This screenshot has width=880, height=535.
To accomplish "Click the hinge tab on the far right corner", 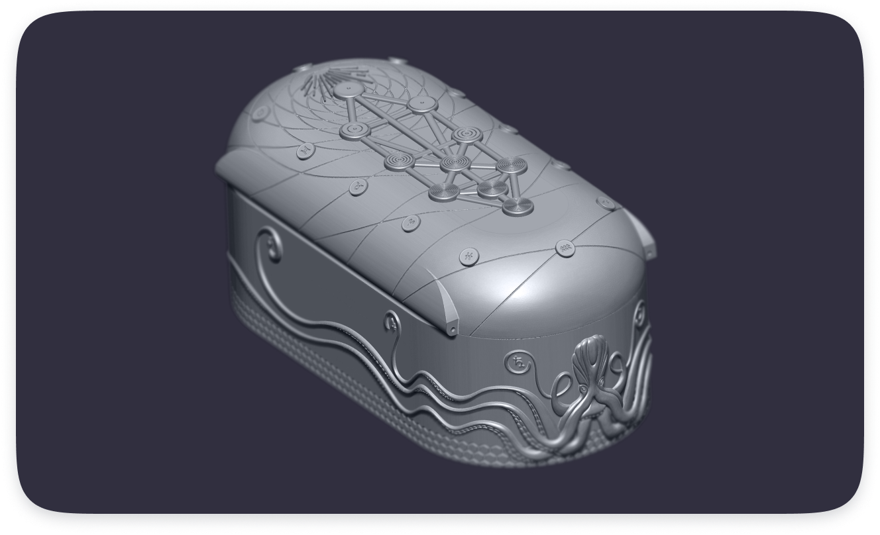I will point(642,237).
